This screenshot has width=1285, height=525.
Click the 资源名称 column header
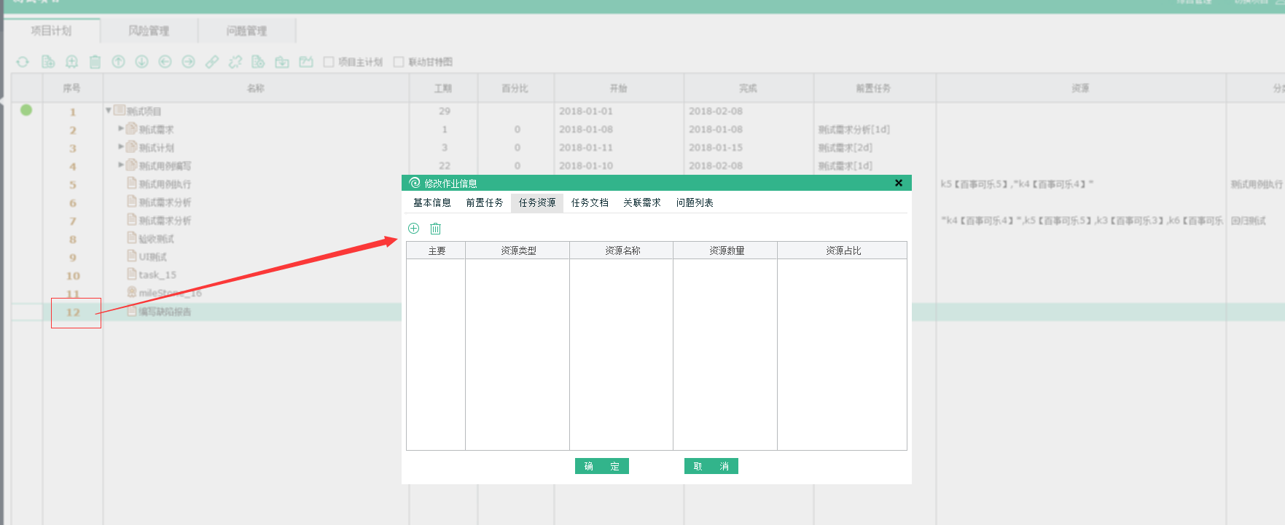(622, 250)
